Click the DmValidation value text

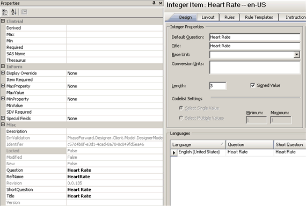[115, 138]
